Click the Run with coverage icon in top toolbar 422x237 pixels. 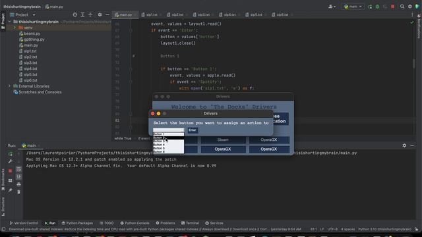tap(385, 7)
